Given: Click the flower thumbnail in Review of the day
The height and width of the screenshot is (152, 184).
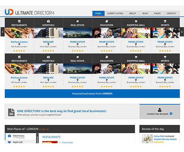Looking at the screenshot, I should click(x=147, y=139).
